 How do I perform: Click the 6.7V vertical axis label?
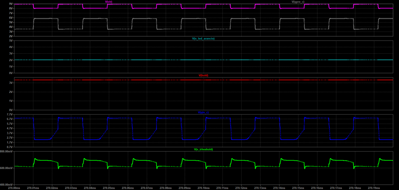[10, 119]
